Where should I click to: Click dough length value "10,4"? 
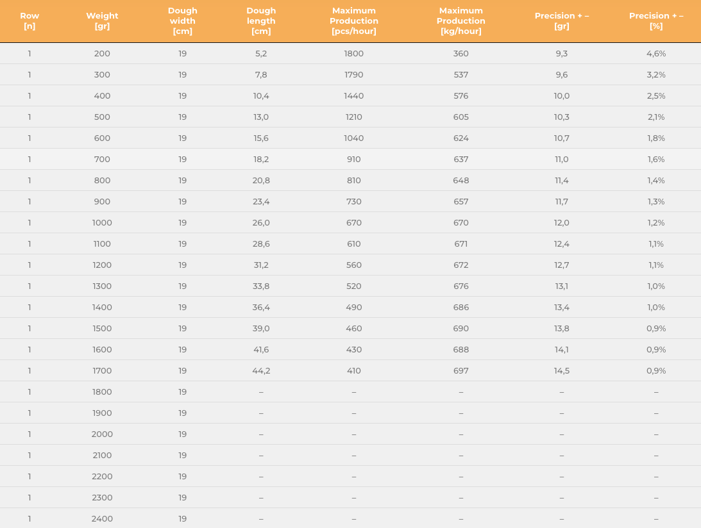point(261,95)
